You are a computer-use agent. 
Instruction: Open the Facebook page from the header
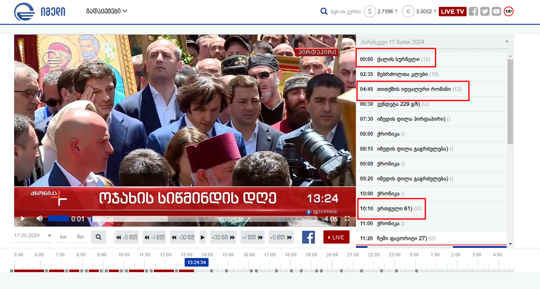pyautogui.click(x=474, y=12)
